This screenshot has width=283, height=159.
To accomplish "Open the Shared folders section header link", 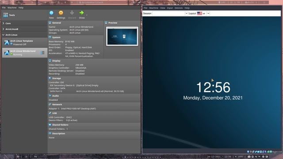I will point(60,125).
